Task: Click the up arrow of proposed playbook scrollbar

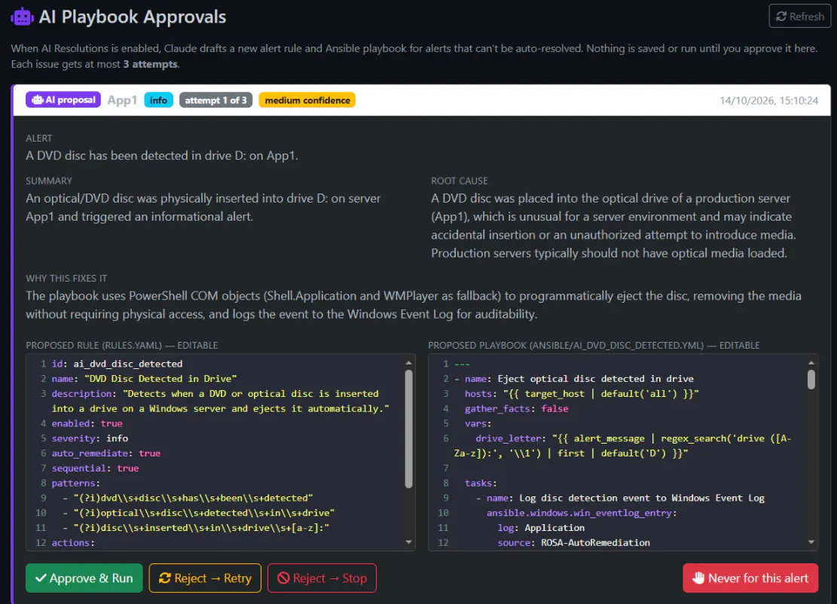Action: [x=811, y=363]
